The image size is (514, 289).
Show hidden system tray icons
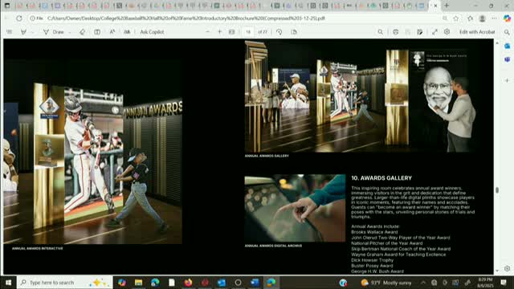(x=423, y=283)
